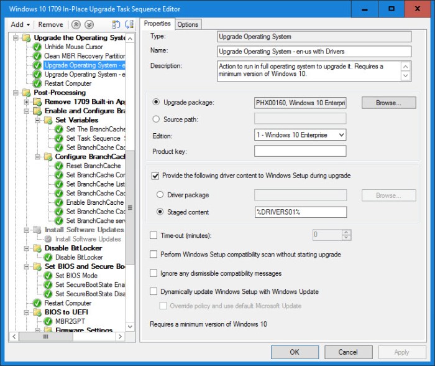Image resolution: width=435 pixels, height=366 pixels.
Task: Open the Add dropdown menu
Action: pos(21,24)
